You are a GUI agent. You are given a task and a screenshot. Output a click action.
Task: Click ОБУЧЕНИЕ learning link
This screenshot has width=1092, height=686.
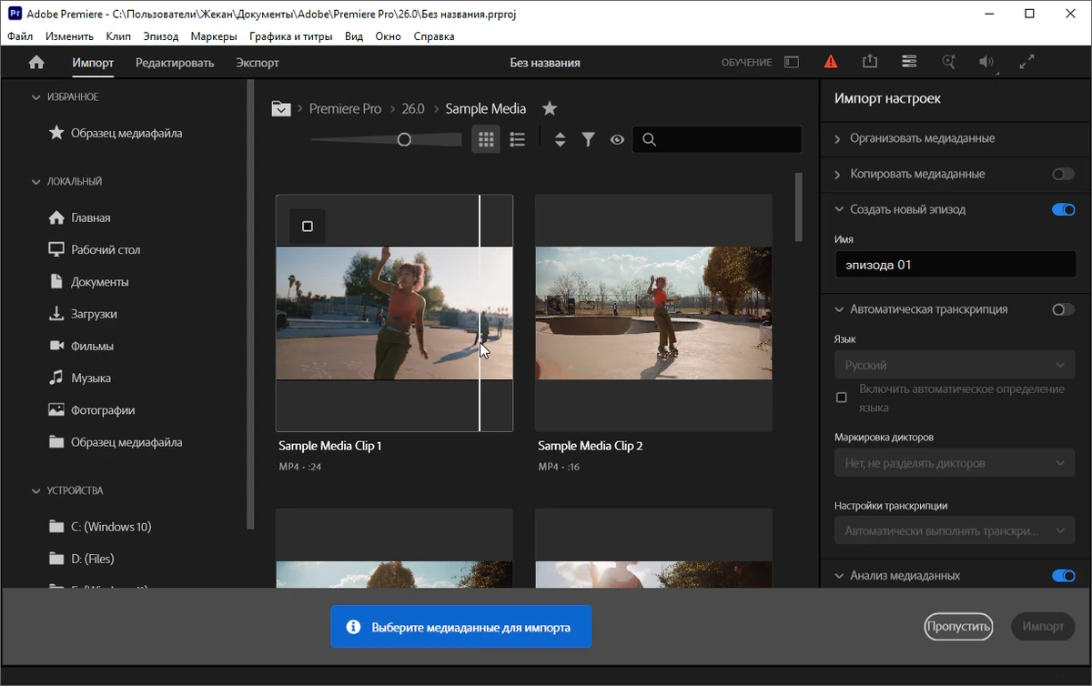746,63
